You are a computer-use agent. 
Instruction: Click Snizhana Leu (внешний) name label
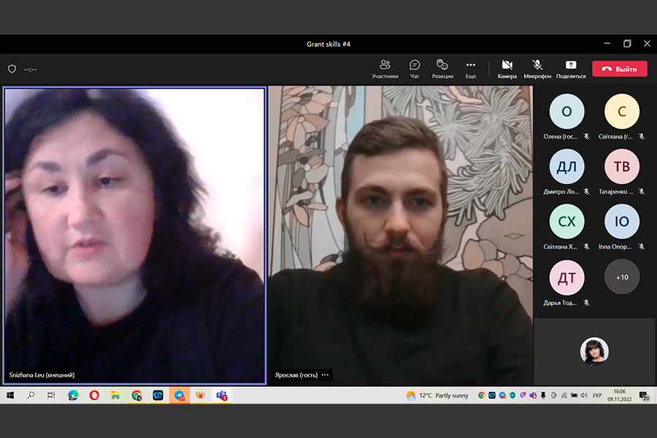pyautogui.click(x=42, y=374)
